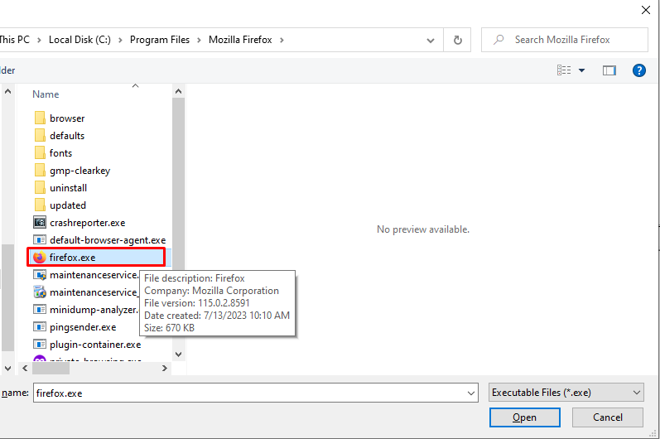The image size is (660, 439).
Task: Open the Help question mark icon
Action: 639,70
